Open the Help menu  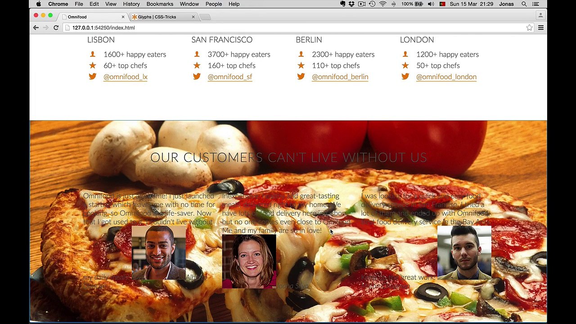click(x=234, y=4)
